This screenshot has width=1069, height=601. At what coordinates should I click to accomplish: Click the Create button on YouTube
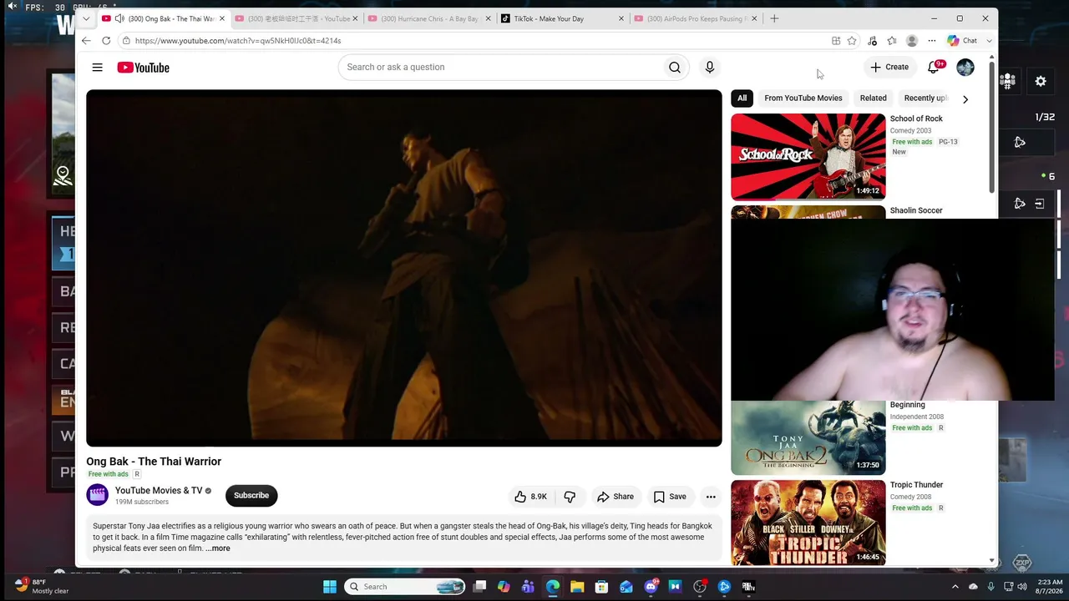coord(889,68)
